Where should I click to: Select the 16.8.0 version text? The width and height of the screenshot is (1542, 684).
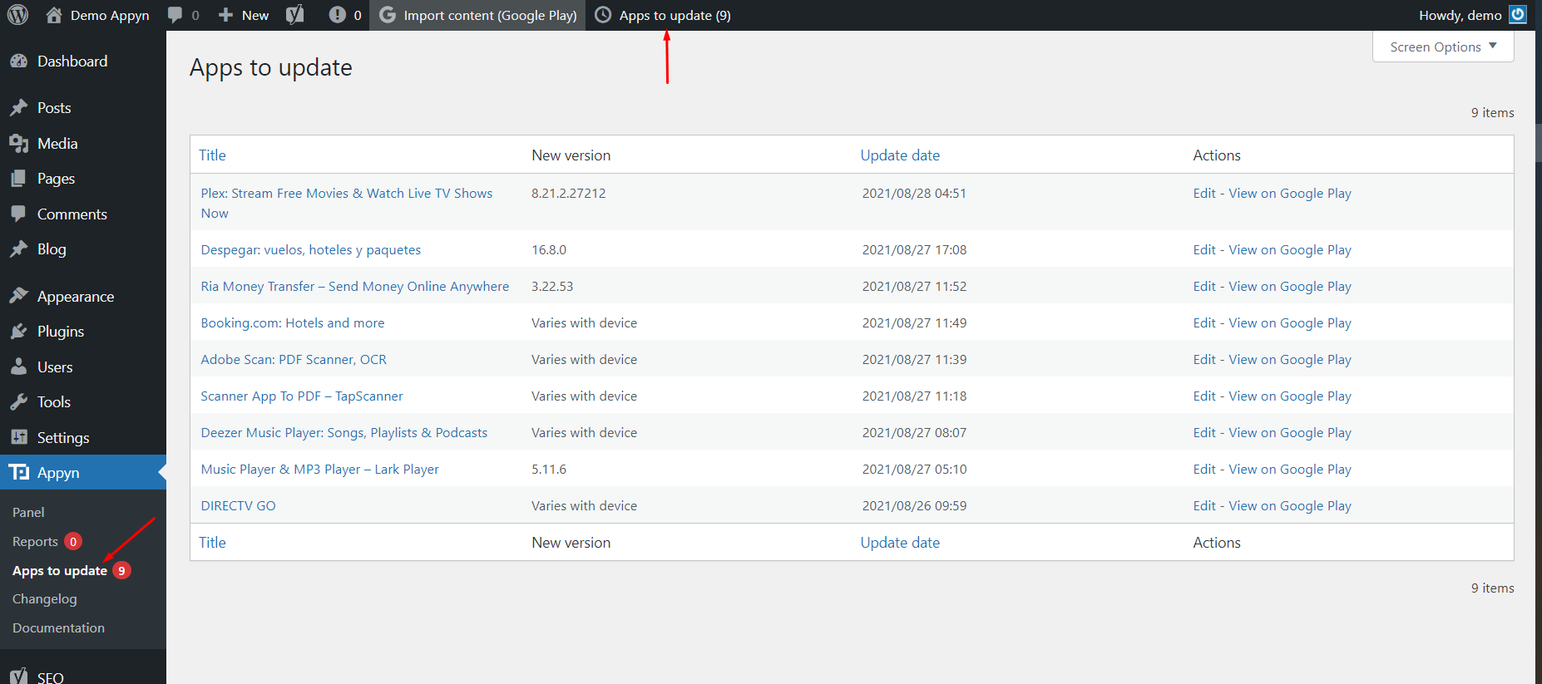pyautogui.click(x=549, y=250)
